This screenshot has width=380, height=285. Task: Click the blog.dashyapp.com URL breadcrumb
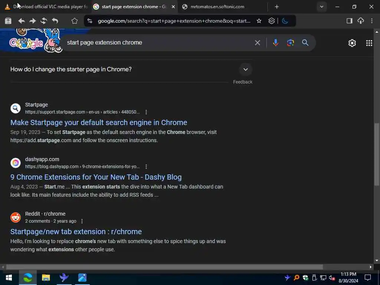(82, 167)
